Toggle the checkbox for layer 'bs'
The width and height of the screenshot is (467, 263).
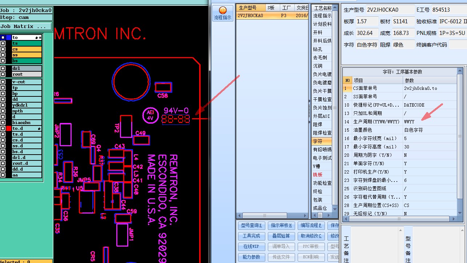(x=3, y=61)
